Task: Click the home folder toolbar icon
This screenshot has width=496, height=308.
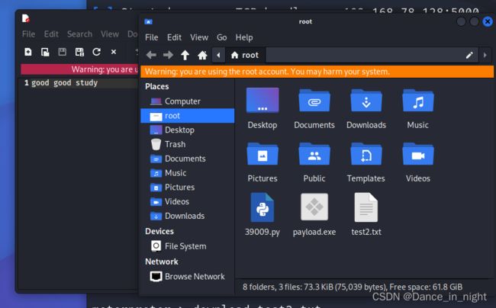Action: click(202, 55)
